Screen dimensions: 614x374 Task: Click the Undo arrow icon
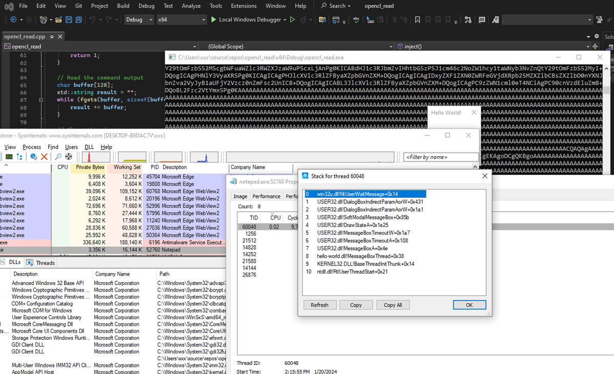93,19
